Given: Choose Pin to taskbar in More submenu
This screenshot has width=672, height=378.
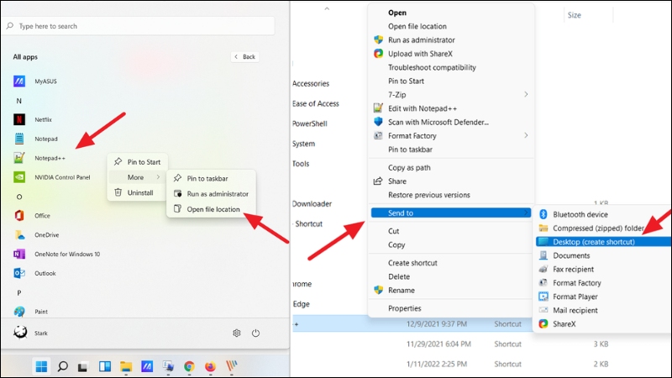Looking at the screenshot, I should pos(212,178).
